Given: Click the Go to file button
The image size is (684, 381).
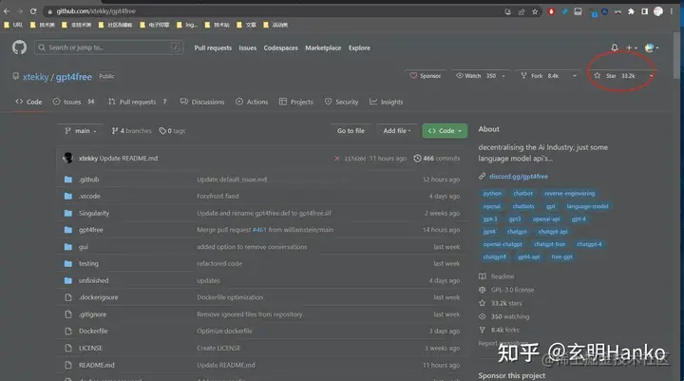Looking at the screenshot, I should coord(351,131).
